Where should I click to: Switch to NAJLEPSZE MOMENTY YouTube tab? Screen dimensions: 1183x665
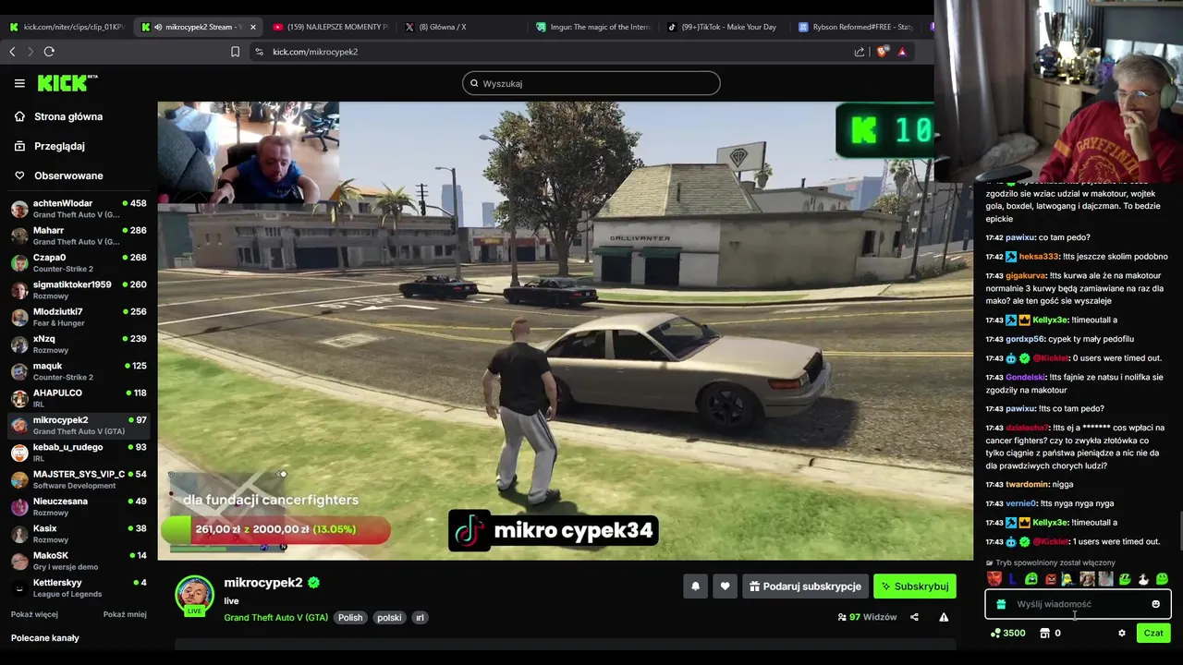coord(331,27)
